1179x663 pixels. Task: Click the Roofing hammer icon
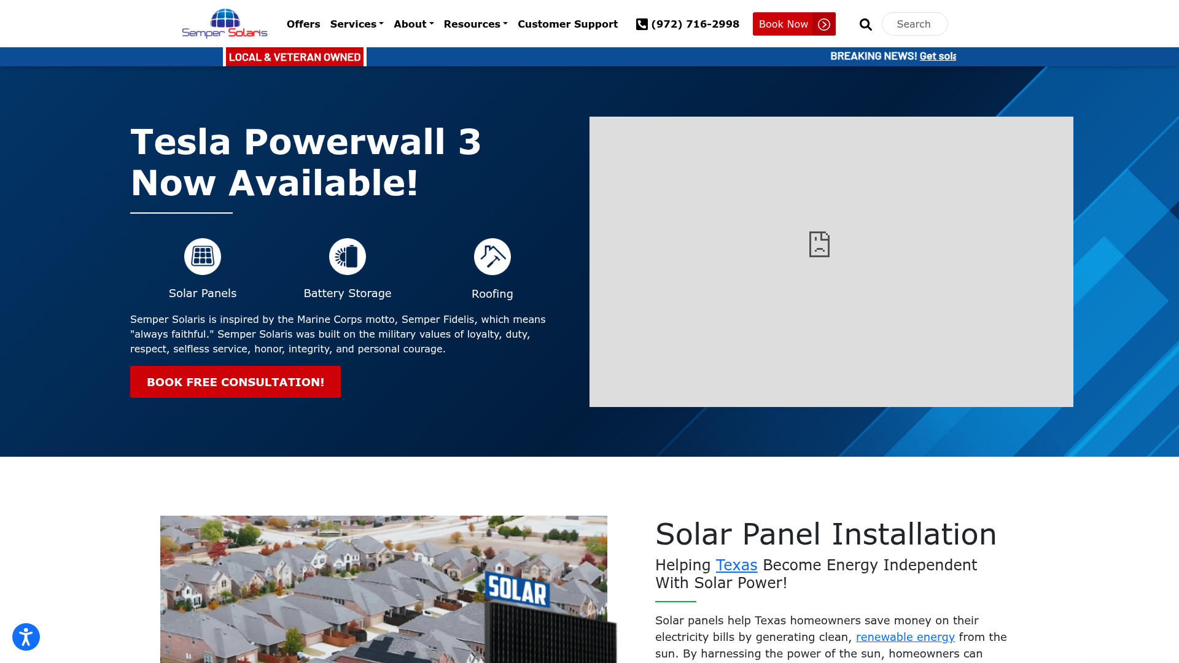point(492,257)
